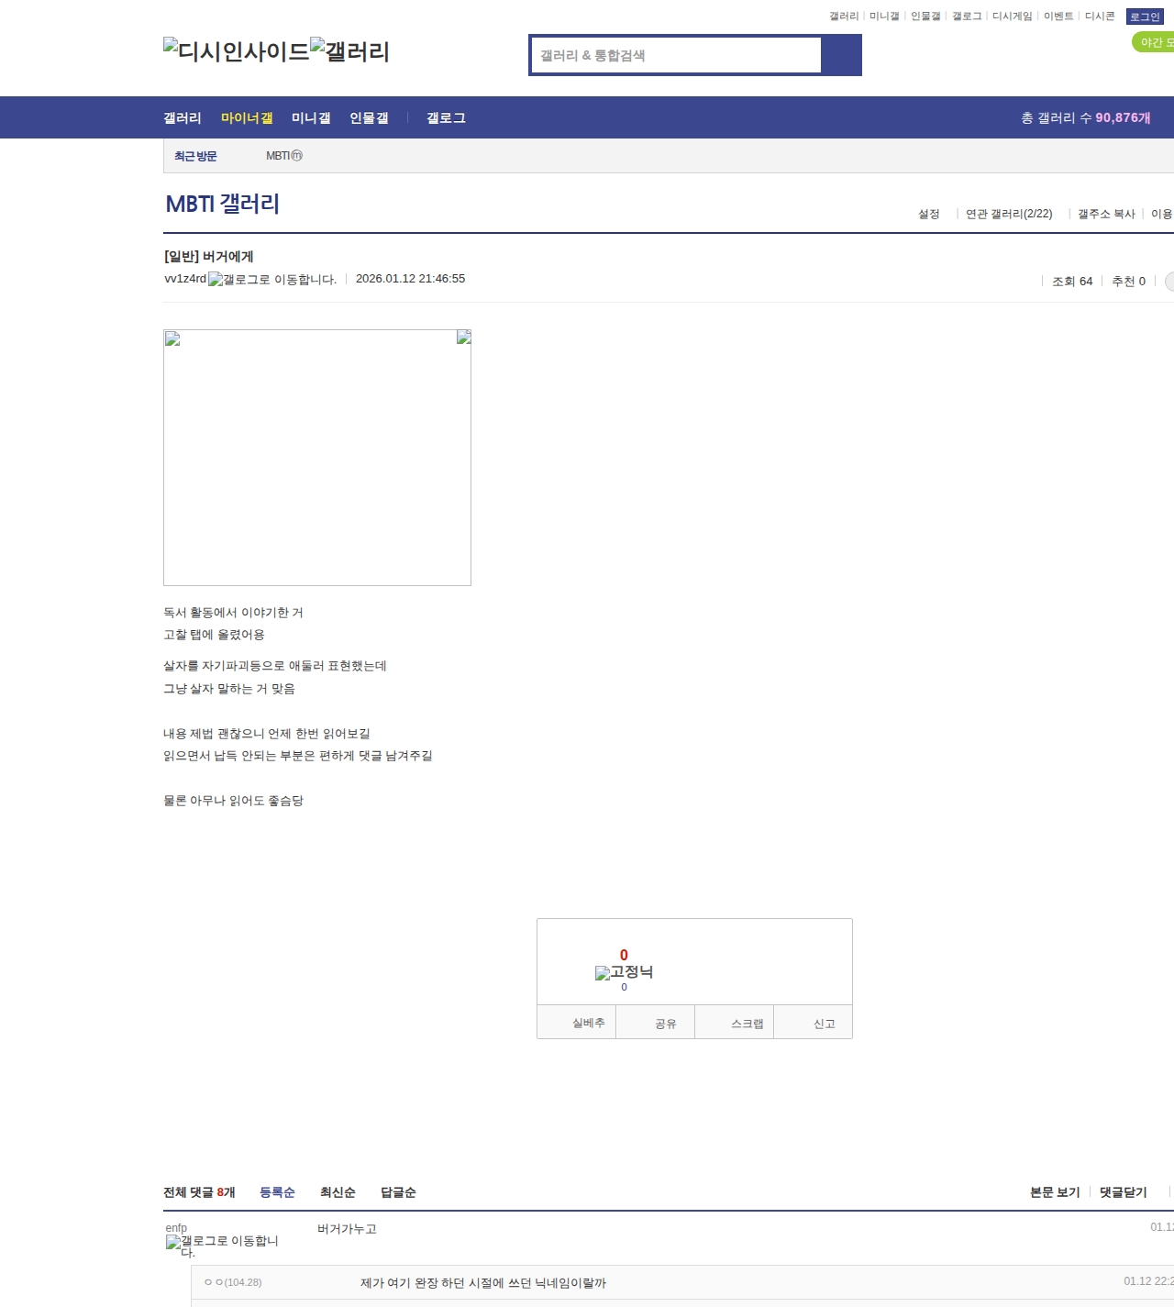Report the post using 신고
Viewport: 1174px width, 1307px height.
point(813,1022)
